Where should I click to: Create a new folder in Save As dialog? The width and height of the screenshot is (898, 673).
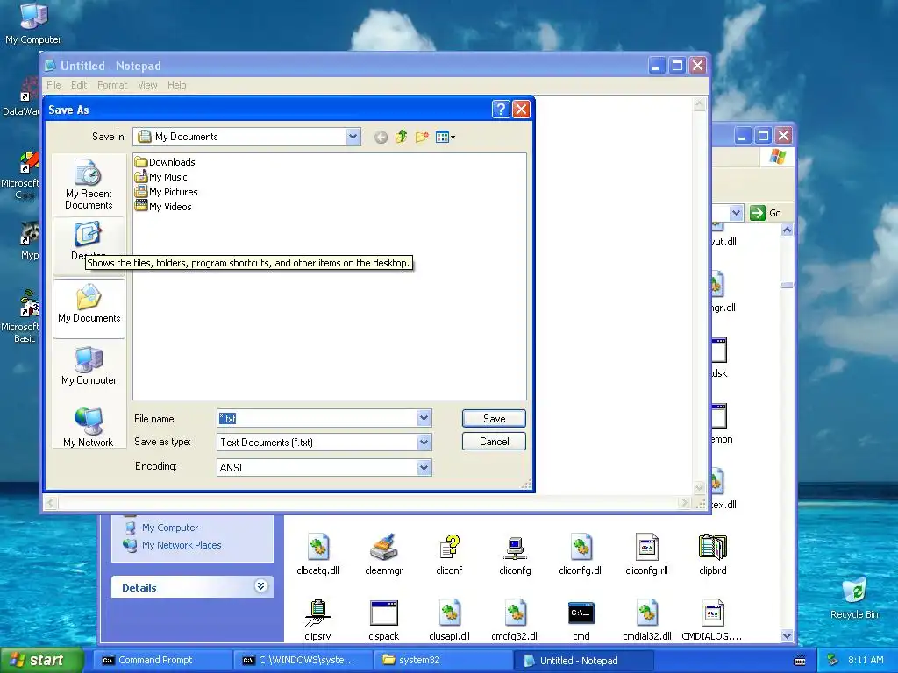pos(422,137)
